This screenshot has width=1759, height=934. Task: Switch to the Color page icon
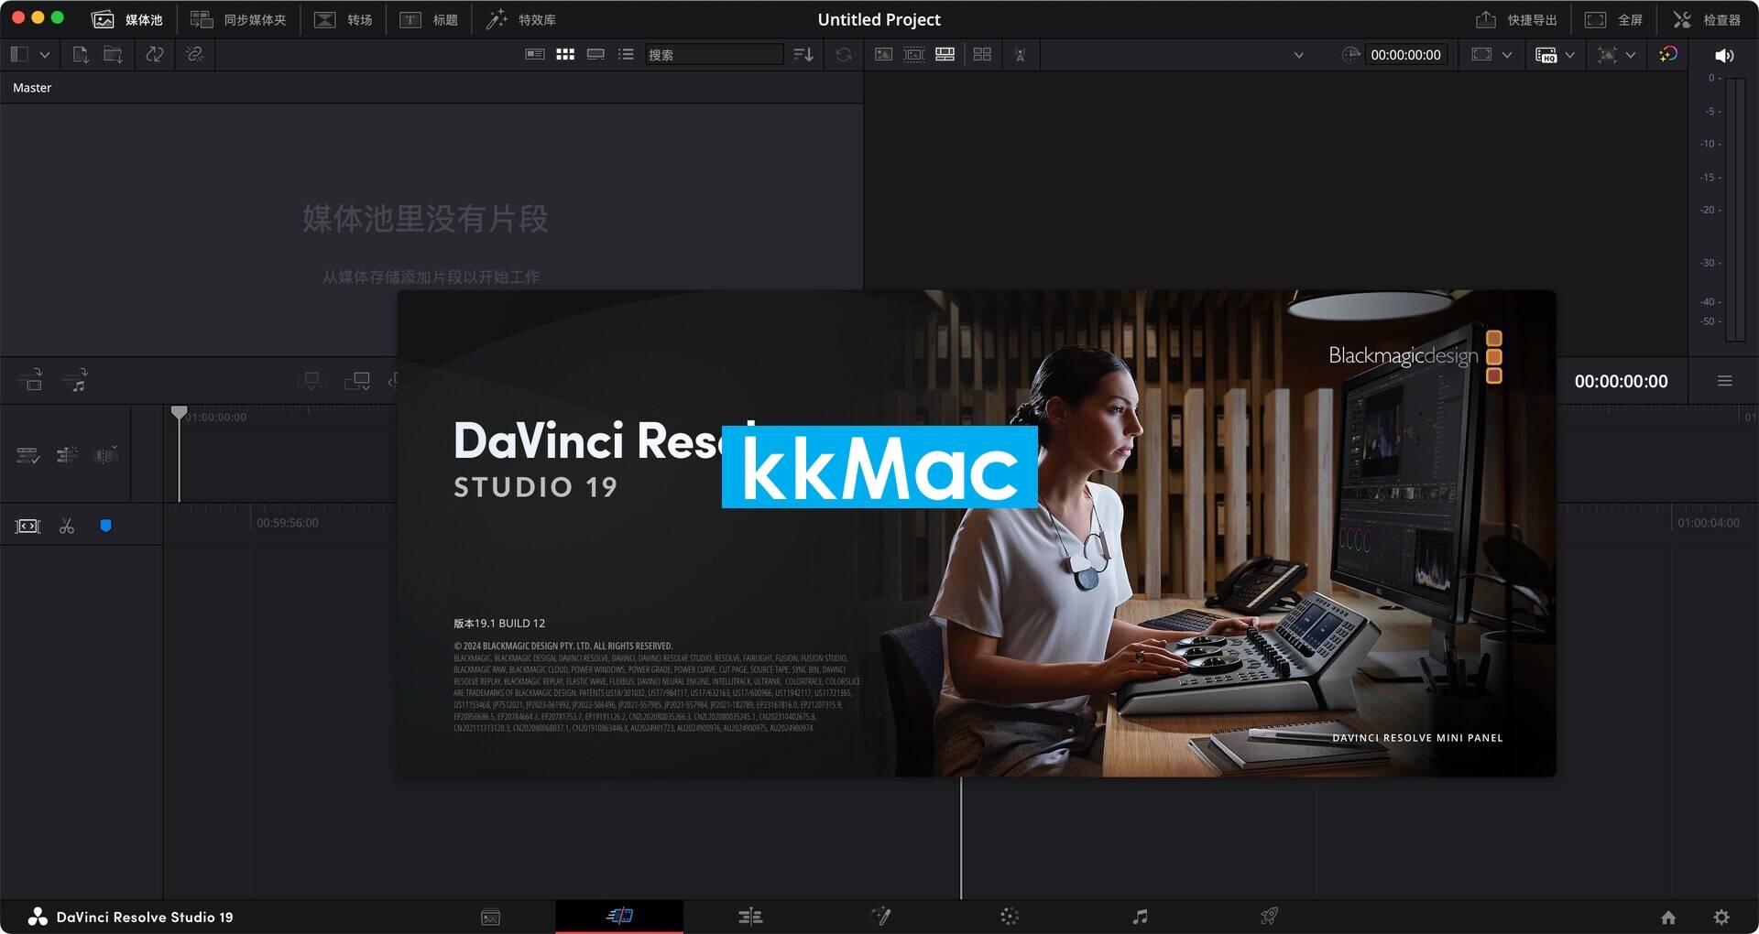point(1010,917)
